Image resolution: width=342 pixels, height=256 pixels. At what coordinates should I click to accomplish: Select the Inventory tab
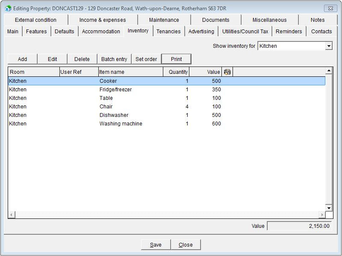pos(138,31)
